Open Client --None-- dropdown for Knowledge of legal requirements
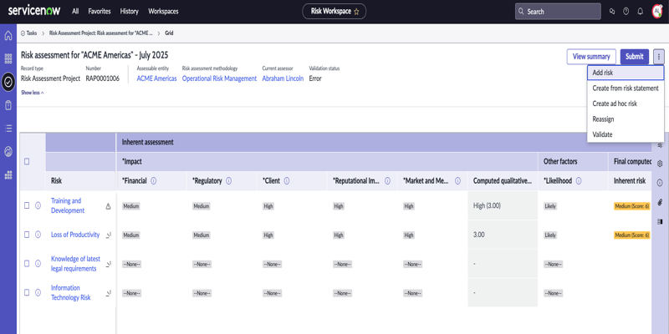The image size is (669, 334). point(272,264)
